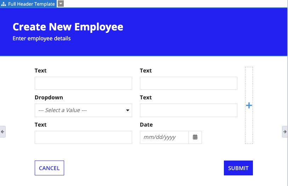Select the Enter employee details subtitle
Viewport: 288px width, 186px height.
pos(42,39)
